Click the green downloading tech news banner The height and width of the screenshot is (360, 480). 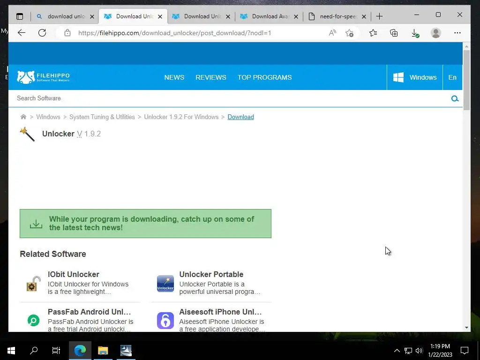click(x=145, y=224)
